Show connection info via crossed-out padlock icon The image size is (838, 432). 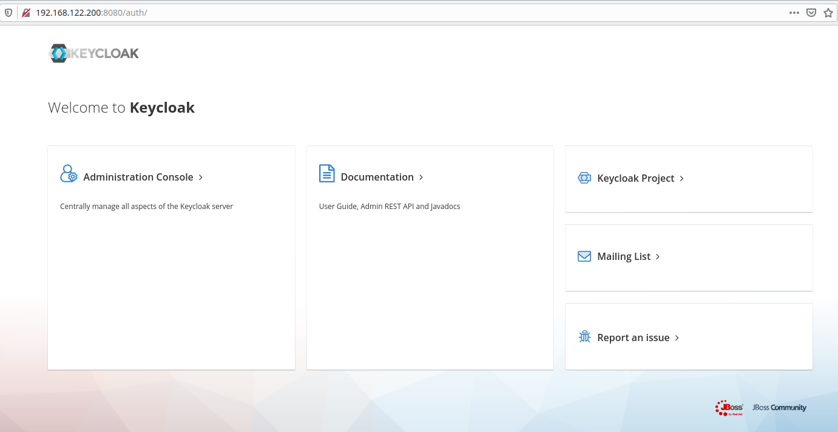[25, 13]
